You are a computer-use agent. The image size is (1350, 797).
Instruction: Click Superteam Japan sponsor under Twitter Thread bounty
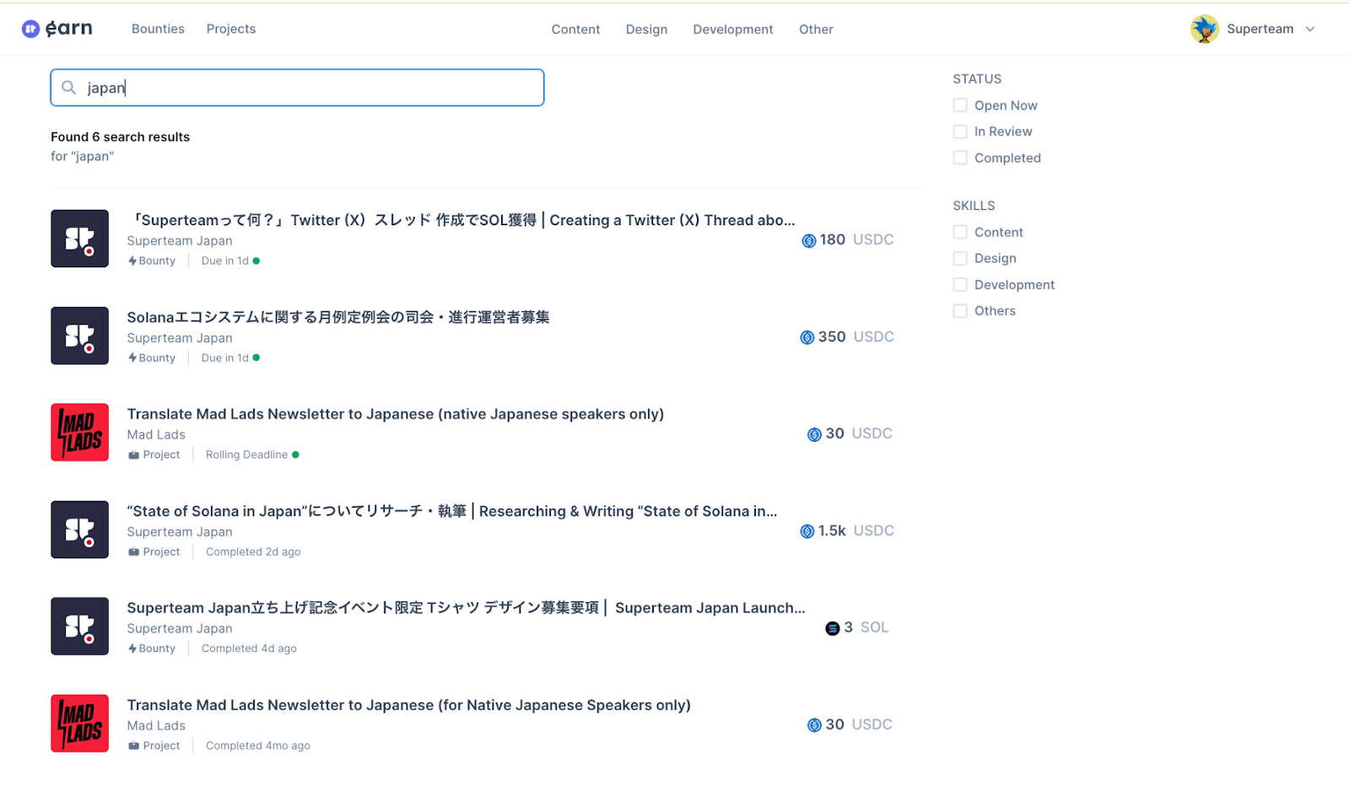180,241
